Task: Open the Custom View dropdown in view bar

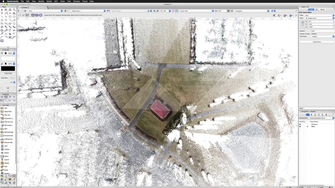Action: 196,11
